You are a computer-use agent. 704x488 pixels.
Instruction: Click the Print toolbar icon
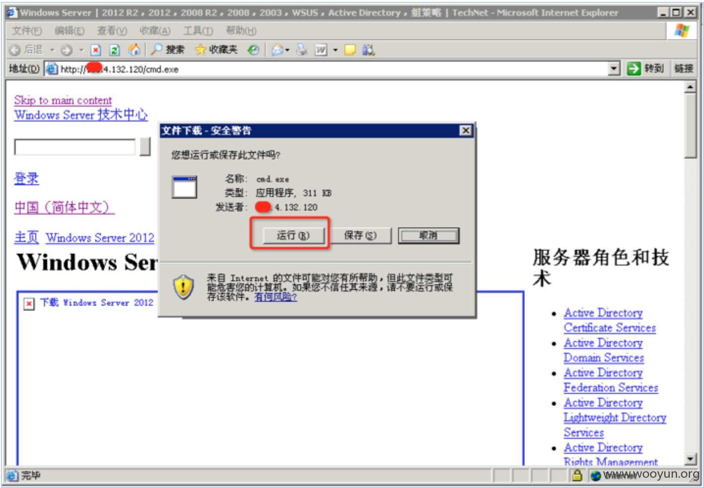coord(302,49)
